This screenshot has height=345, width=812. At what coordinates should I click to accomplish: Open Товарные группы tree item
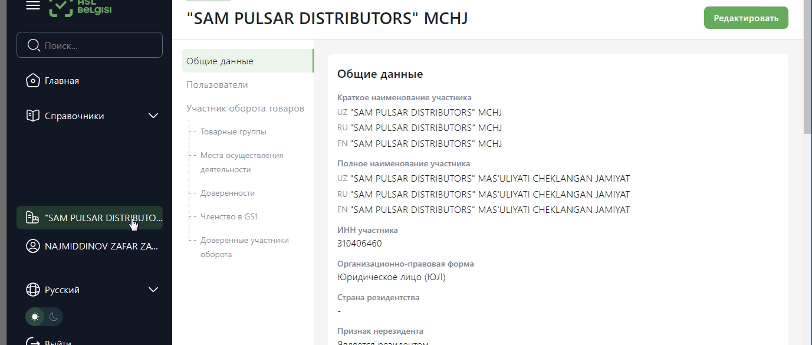tap(233, 132)
